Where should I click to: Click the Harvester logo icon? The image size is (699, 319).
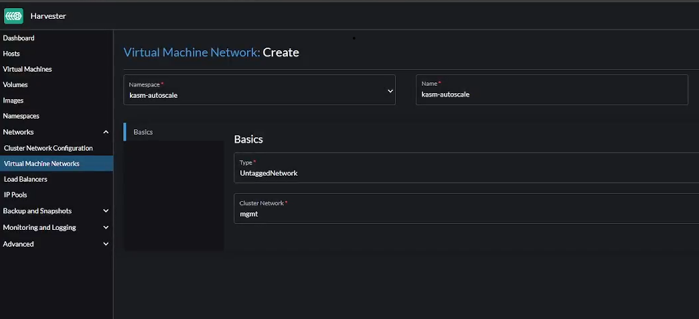(13, 15)
